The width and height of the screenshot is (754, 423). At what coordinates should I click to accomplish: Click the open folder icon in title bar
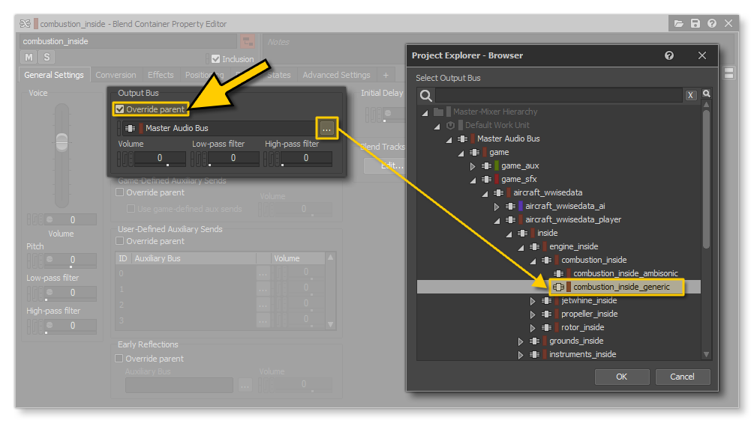[679, 24]
